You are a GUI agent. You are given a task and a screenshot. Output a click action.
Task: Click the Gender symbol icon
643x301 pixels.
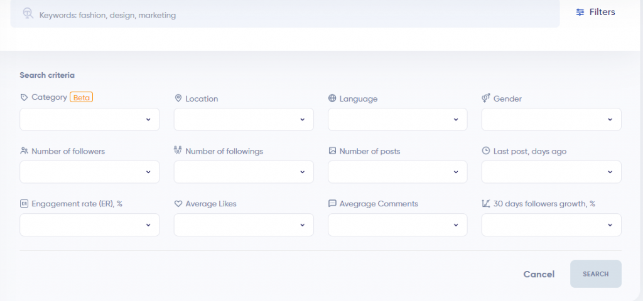[x=486, y=98]
